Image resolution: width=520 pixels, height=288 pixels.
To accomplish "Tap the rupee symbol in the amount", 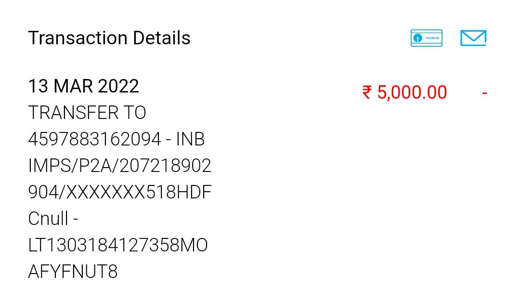I will [x=367, y=92].
